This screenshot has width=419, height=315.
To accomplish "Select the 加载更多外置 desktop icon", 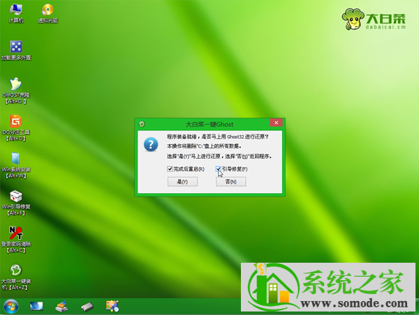I will point(16,50).
